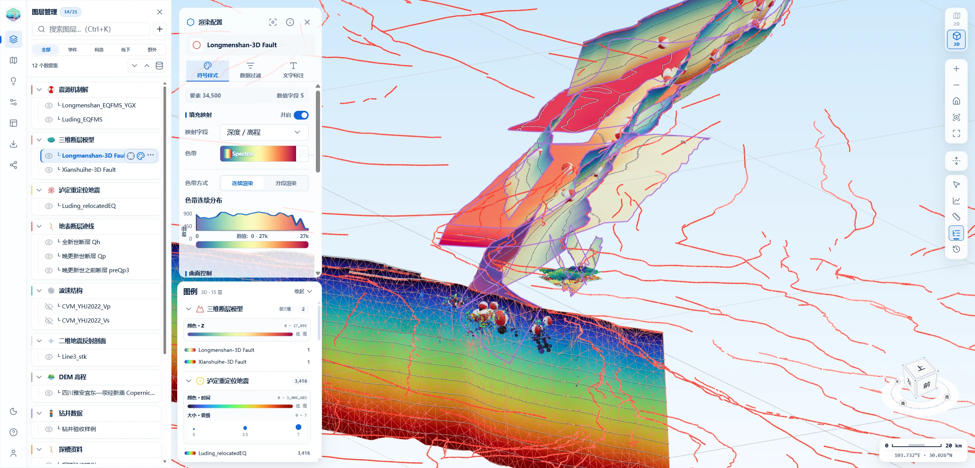Hide the 全新世断层 Qh layer

49,242
